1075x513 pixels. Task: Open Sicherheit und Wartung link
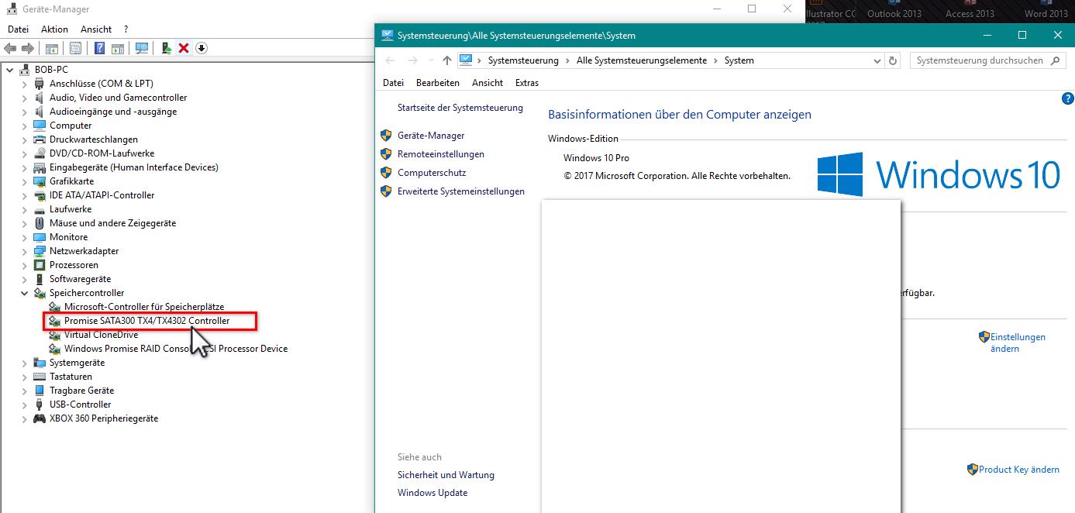tap(446, 475)
